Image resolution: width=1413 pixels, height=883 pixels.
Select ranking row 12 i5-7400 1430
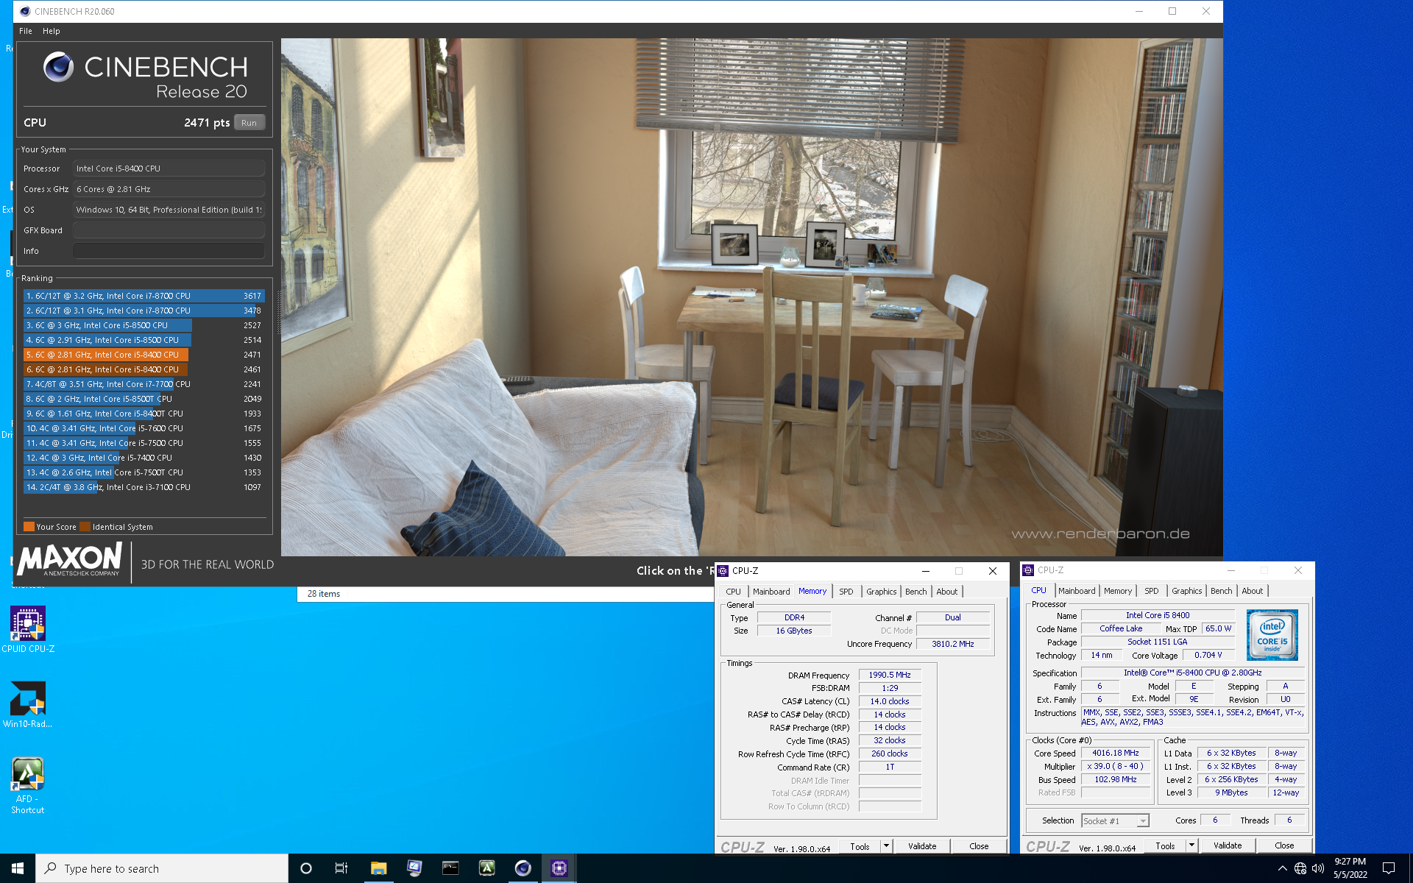[x=144, y=458]
